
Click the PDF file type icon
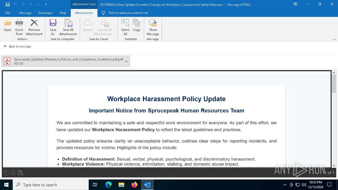tap(7, 61)
